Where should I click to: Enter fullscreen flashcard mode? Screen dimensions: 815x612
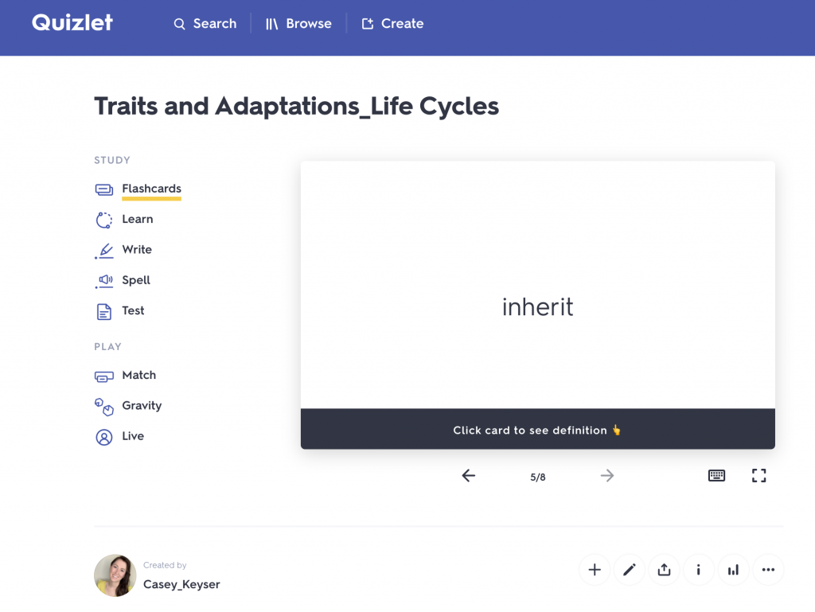(758, 475)
